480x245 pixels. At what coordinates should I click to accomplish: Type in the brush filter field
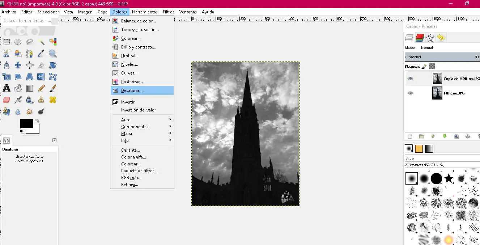[x=441, y=159]
